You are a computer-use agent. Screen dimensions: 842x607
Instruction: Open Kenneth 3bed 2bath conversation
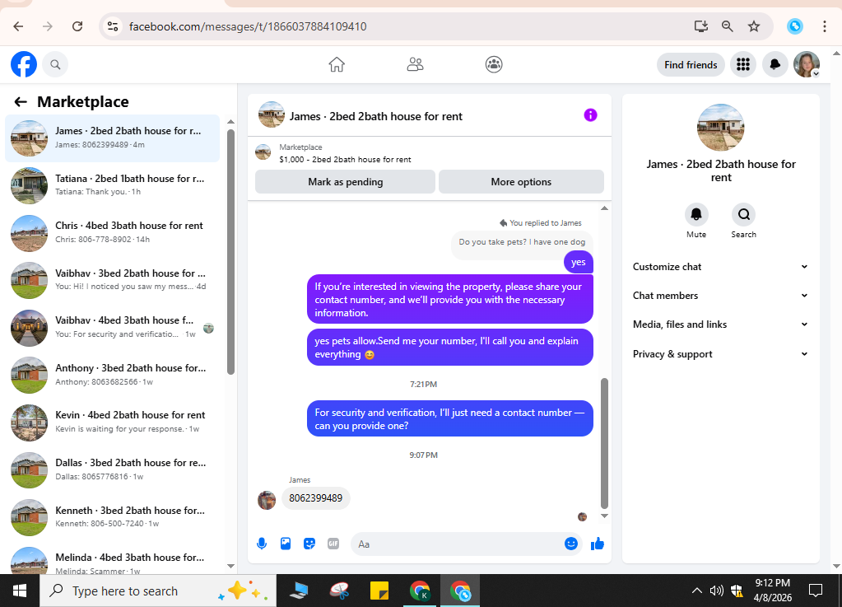tap(112, 516)
